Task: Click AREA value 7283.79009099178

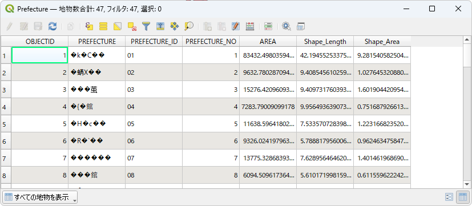Action: pos(268,107)
